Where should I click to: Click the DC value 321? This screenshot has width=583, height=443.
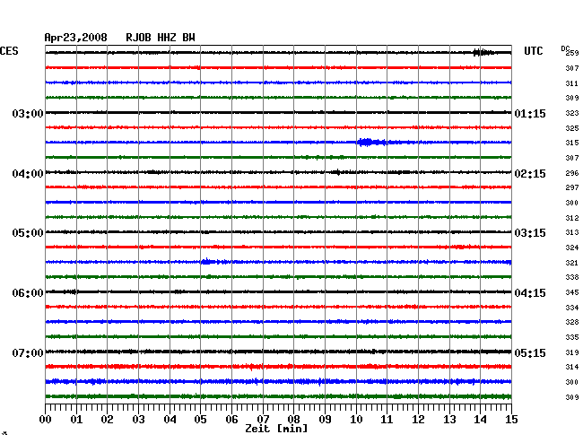pos(572,263)
